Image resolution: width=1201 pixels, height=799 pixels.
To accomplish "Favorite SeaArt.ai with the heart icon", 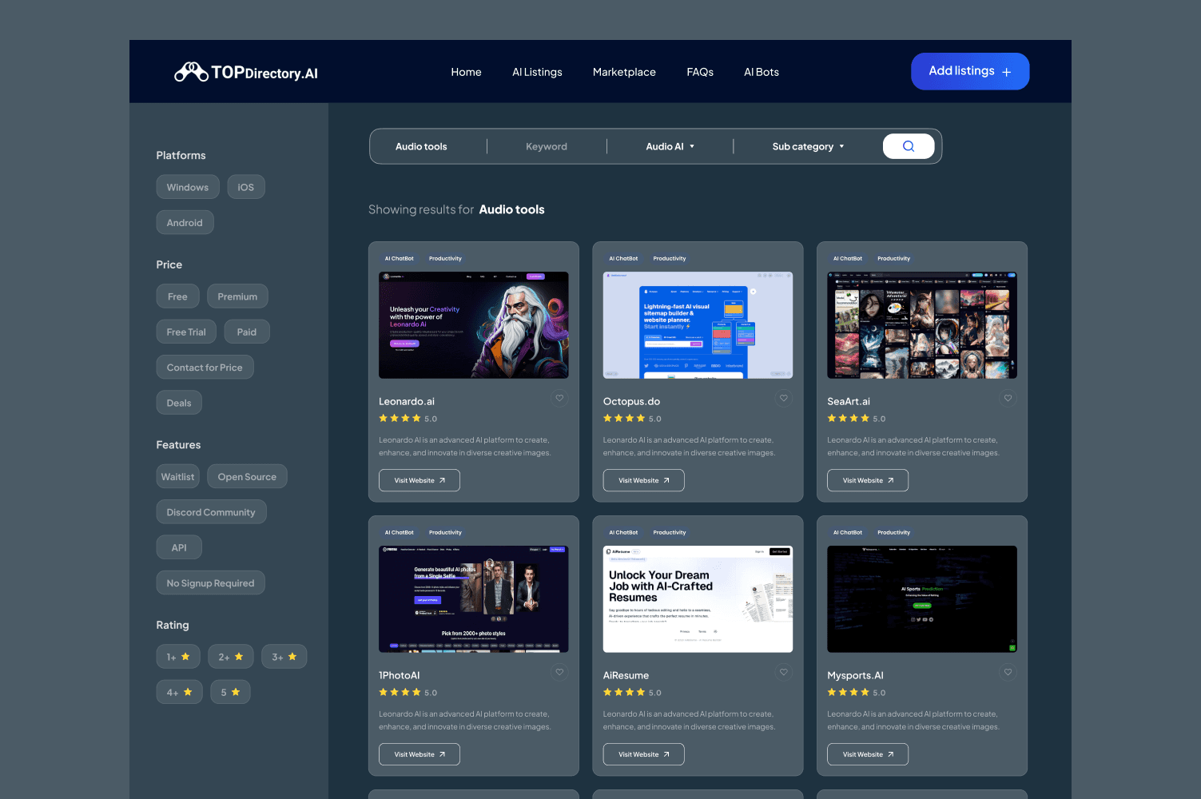I will pyautogui.click(x=1008, y=398).
